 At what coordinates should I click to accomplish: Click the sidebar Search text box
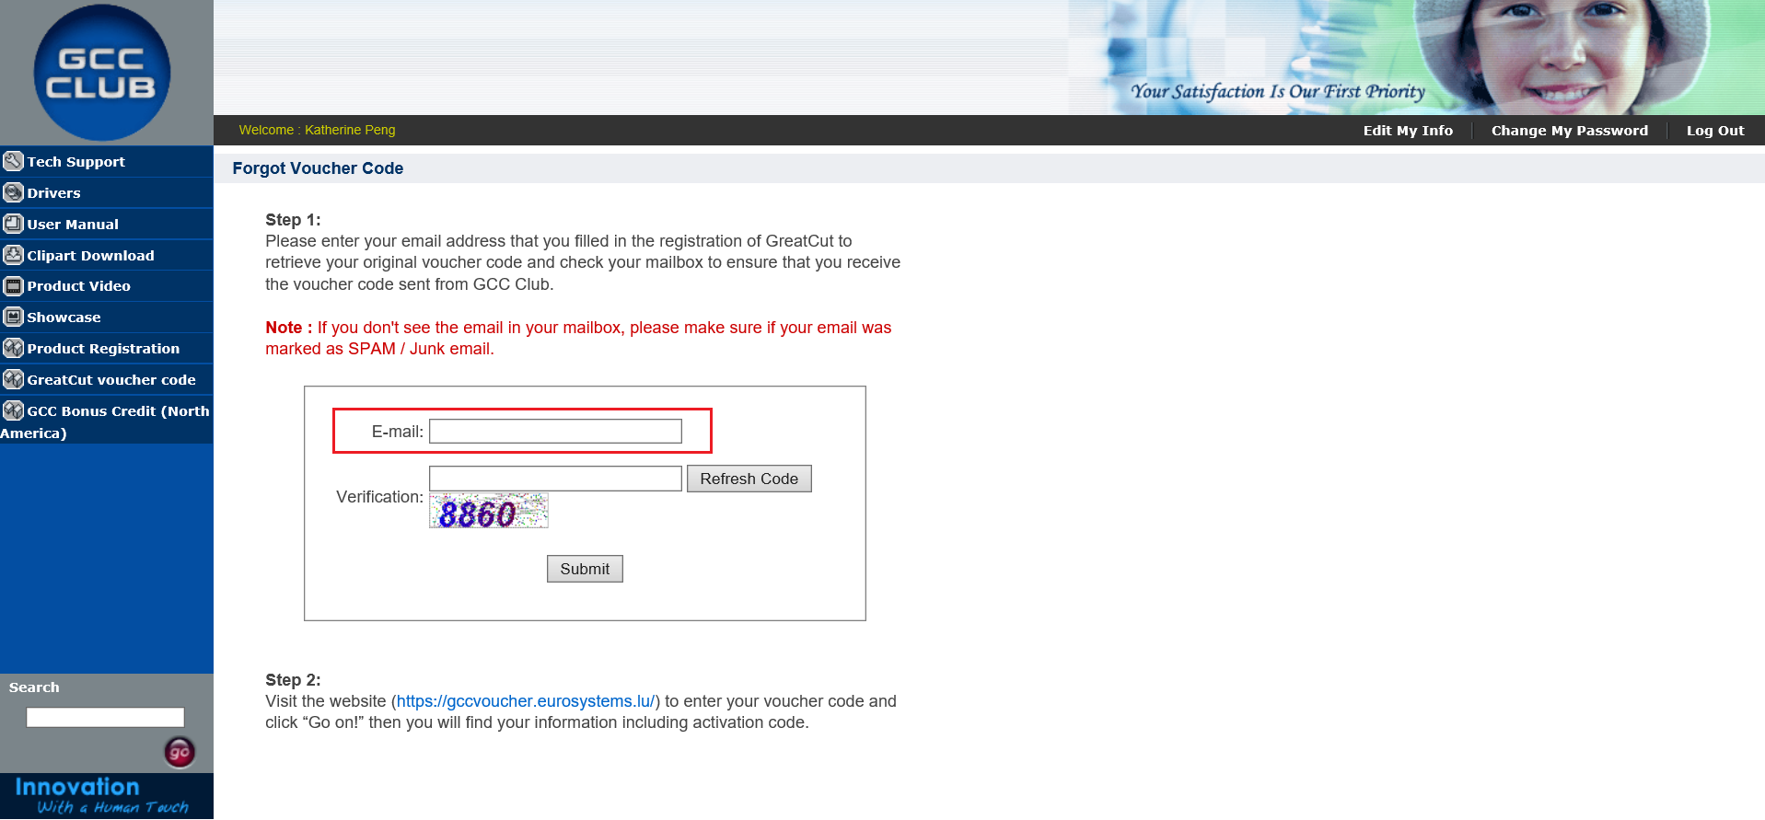tap(105, 718)
